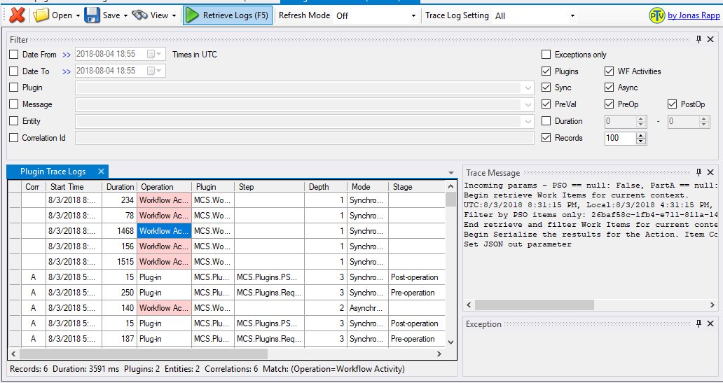Open the by Jonas Rapp link
This screenshot has width=723, height=383.
(x=694, y=15)
